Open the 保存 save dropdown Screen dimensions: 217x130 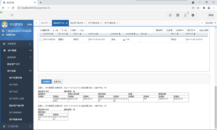(180, 30)
